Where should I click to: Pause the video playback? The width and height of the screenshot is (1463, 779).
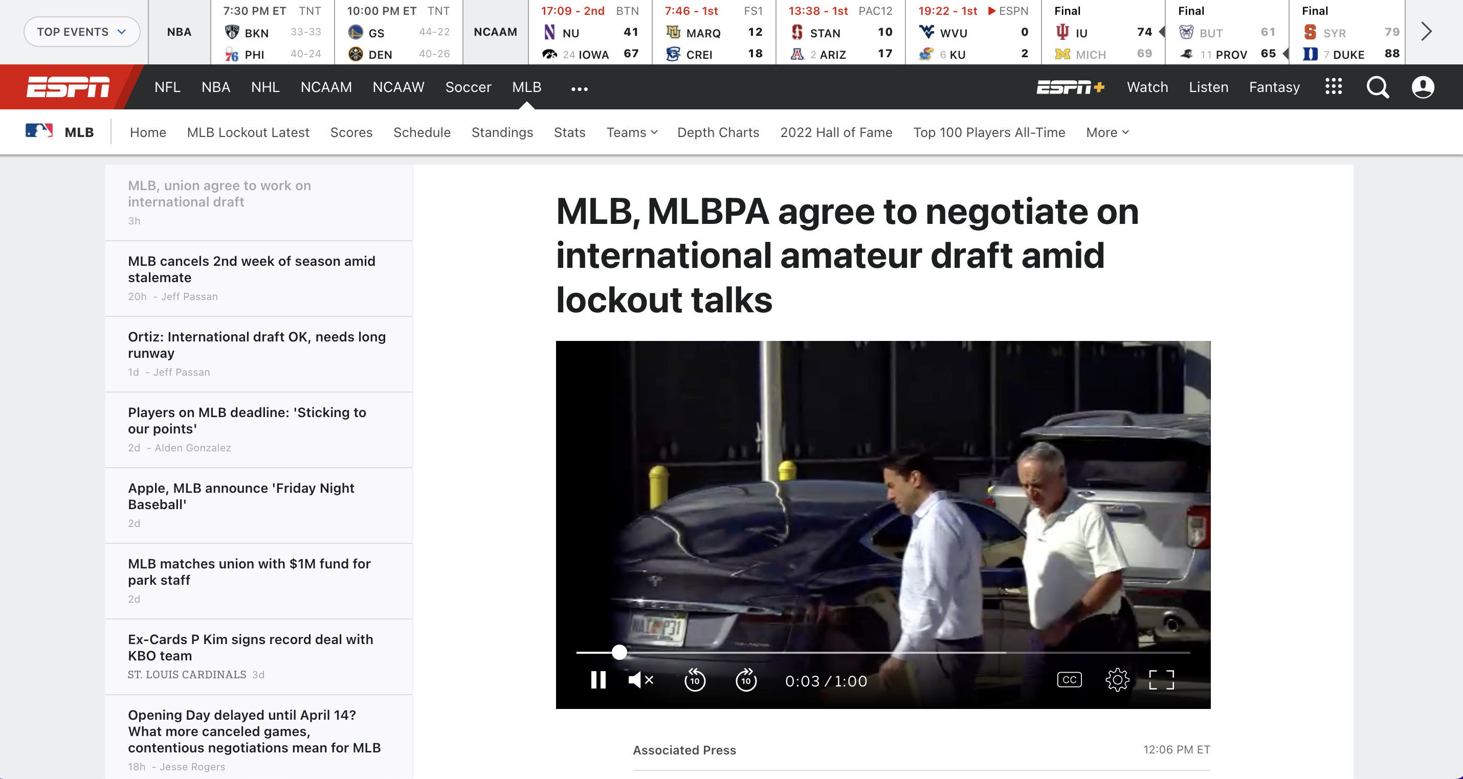[x=598, y=680]
